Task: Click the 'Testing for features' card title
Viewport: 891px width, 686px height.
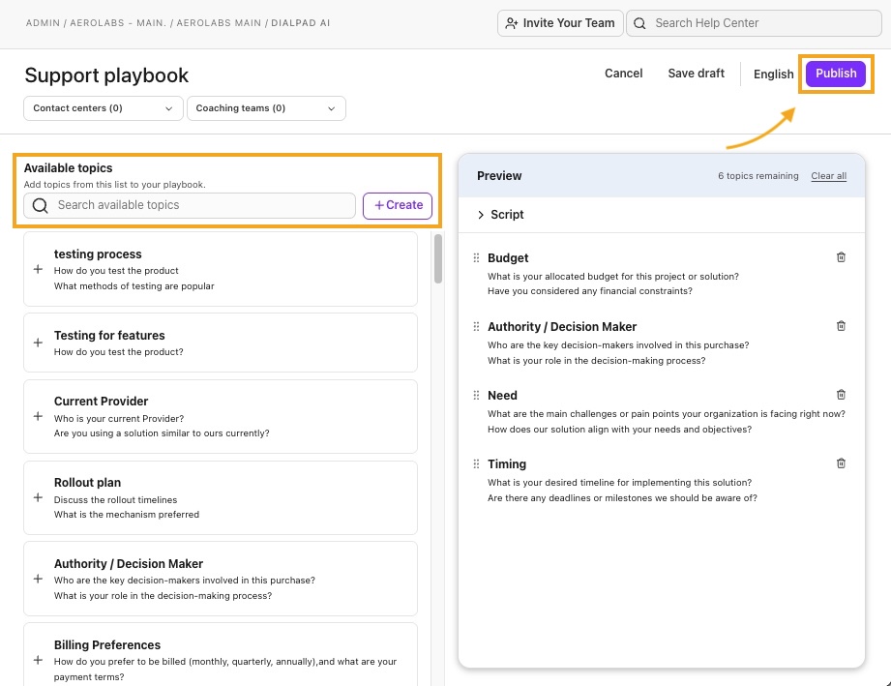Action: point(109,336)
